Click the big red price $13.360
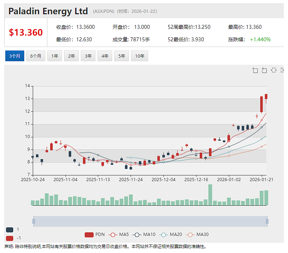 click(26, 32)
